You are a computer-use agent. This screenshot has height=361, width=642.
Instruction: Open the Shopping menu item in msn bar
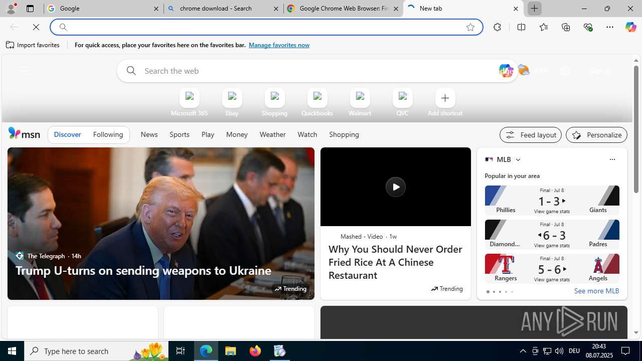point(344,134)
